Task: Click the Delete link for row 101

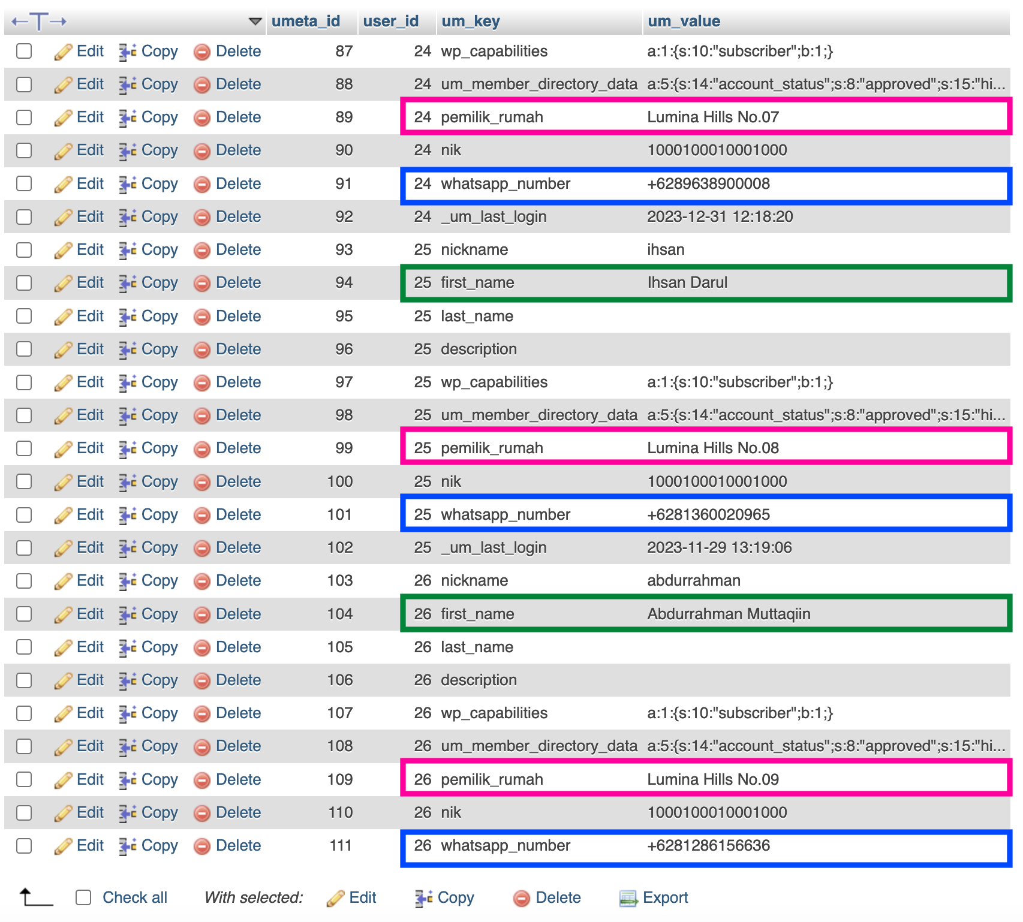Action: [x=238, y=515]
